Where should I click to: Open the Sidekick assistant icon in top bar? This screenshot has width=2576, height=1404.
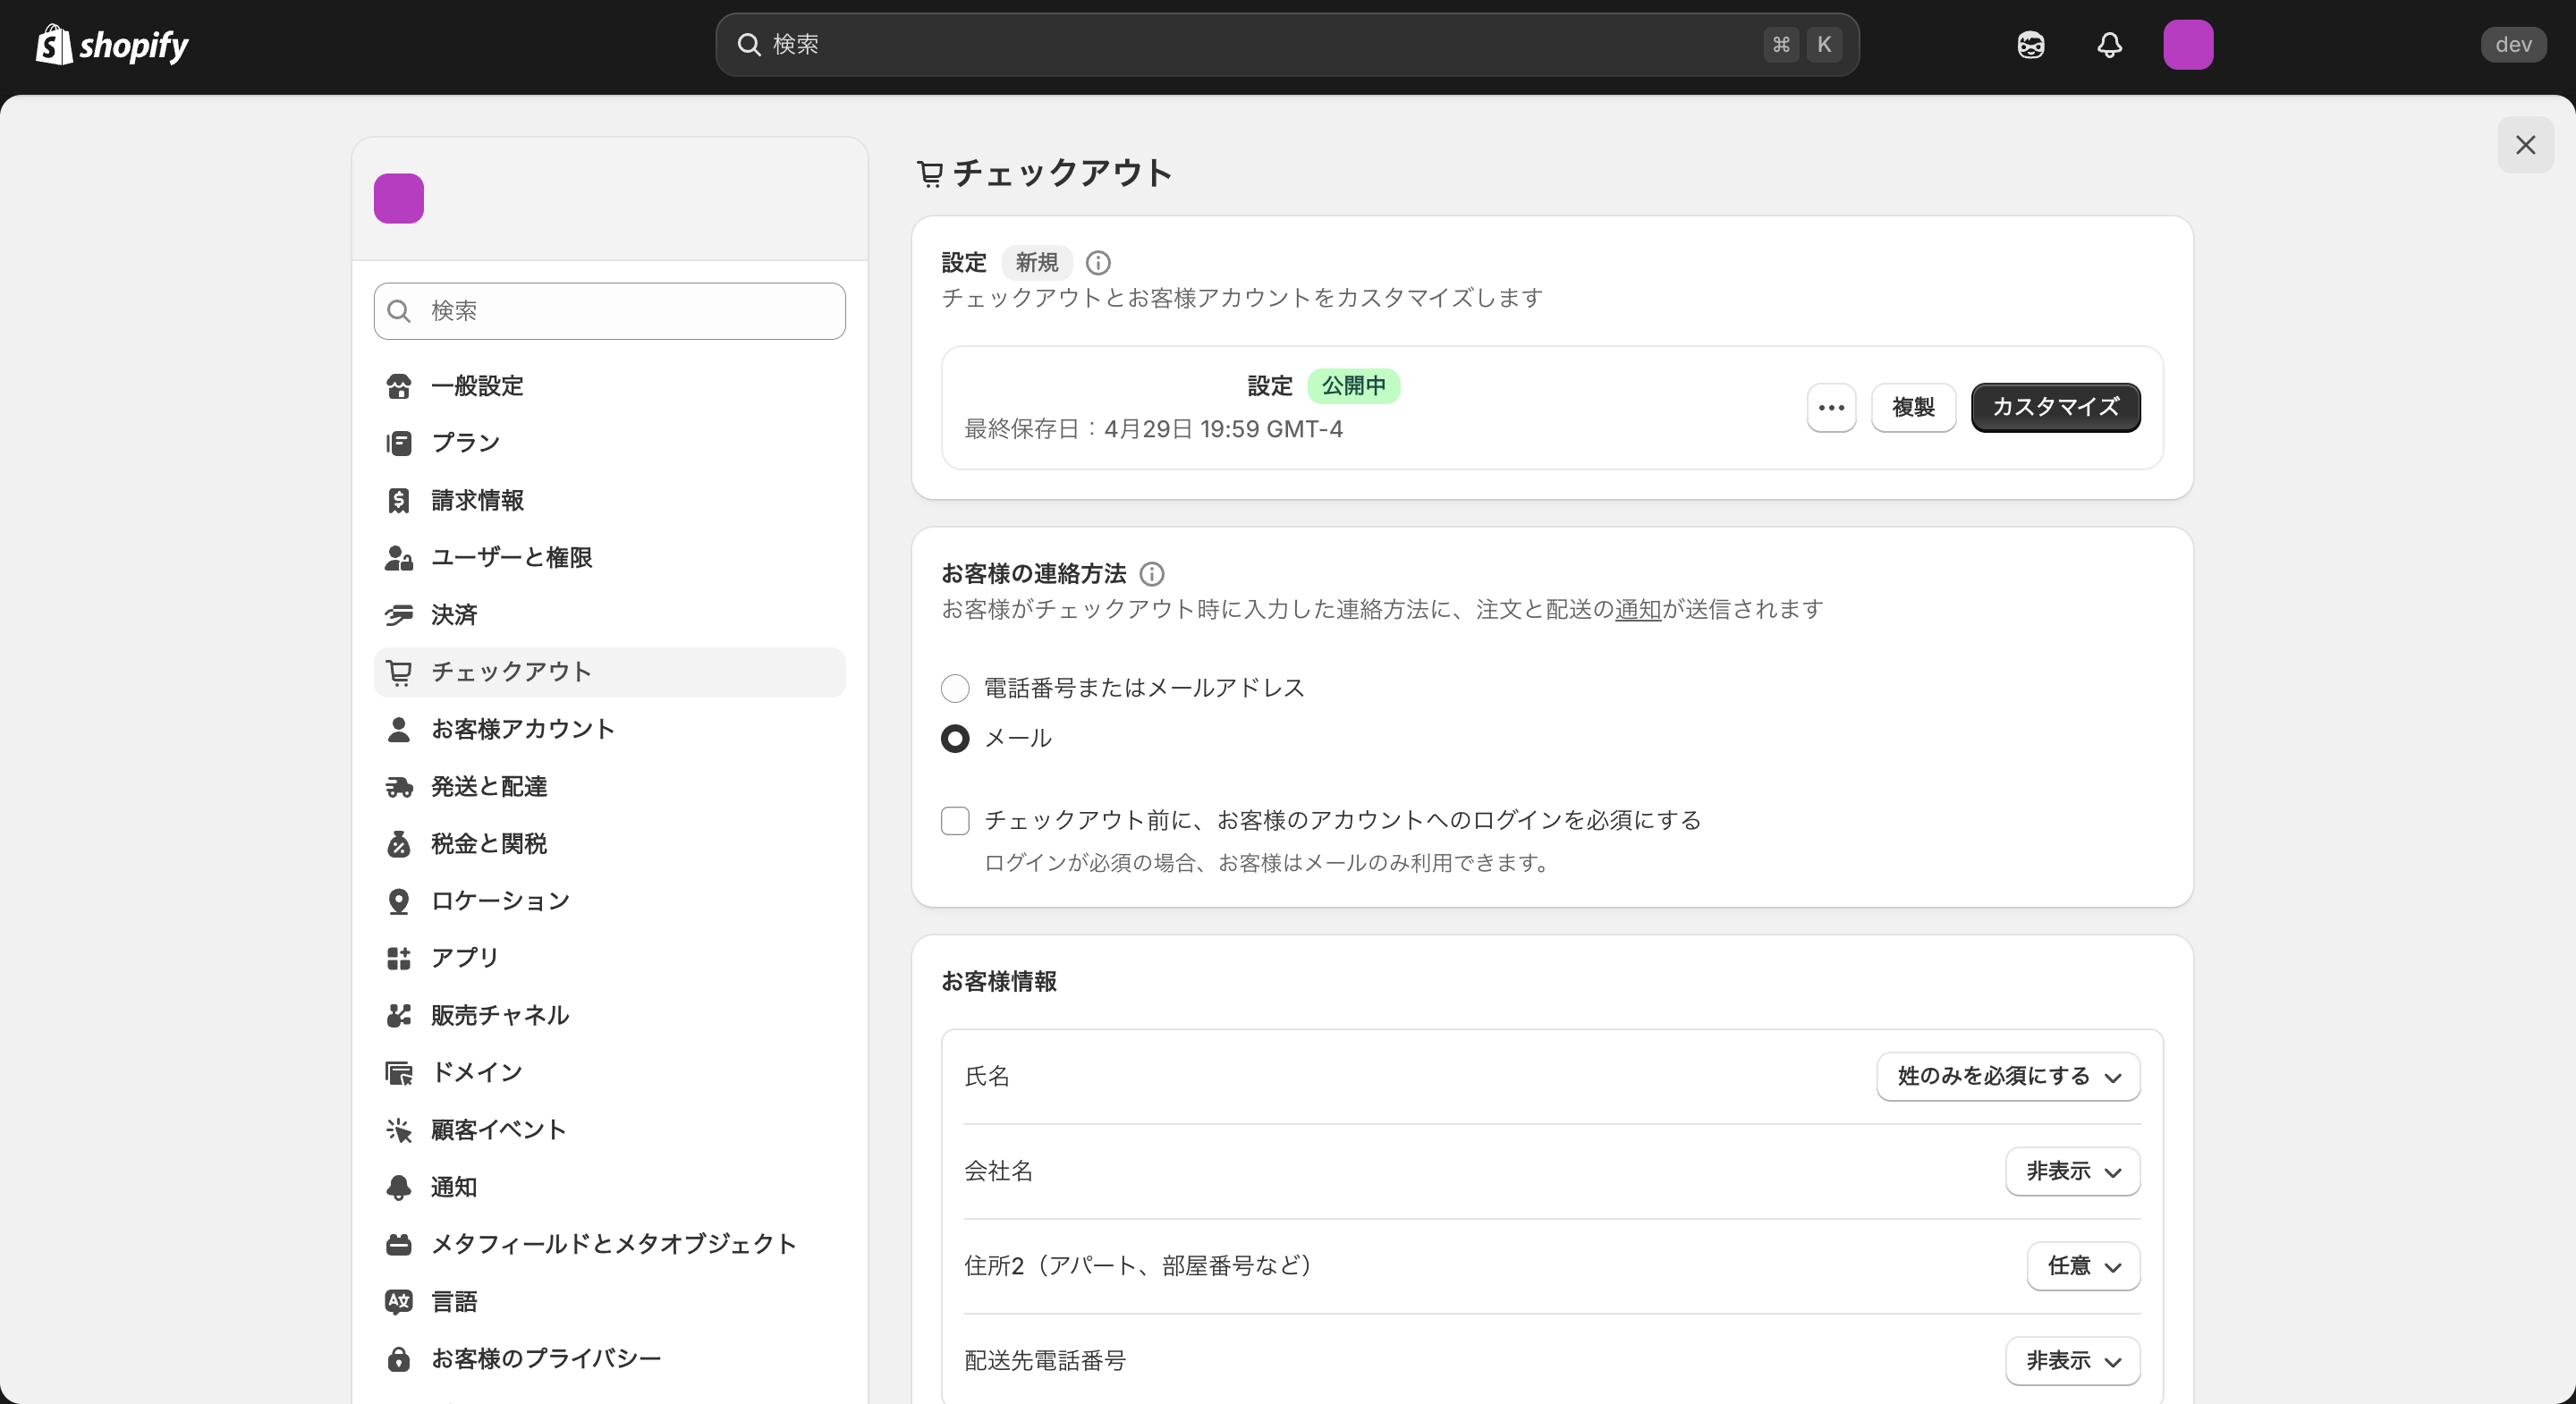point(2031,45)
